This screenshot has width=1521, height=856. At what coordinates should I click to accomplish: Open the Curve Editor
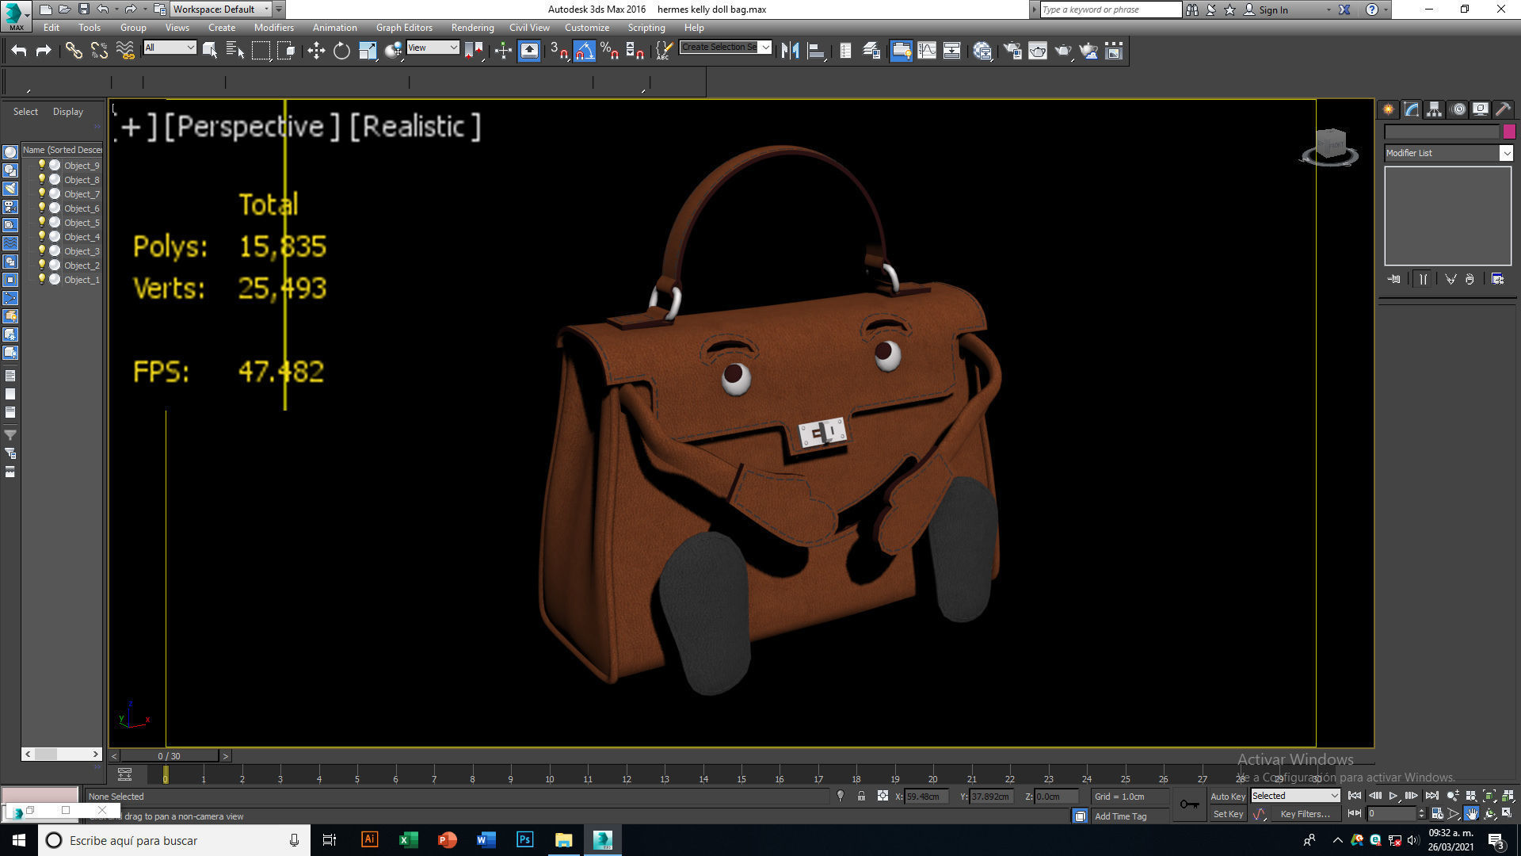pos(927,51)
